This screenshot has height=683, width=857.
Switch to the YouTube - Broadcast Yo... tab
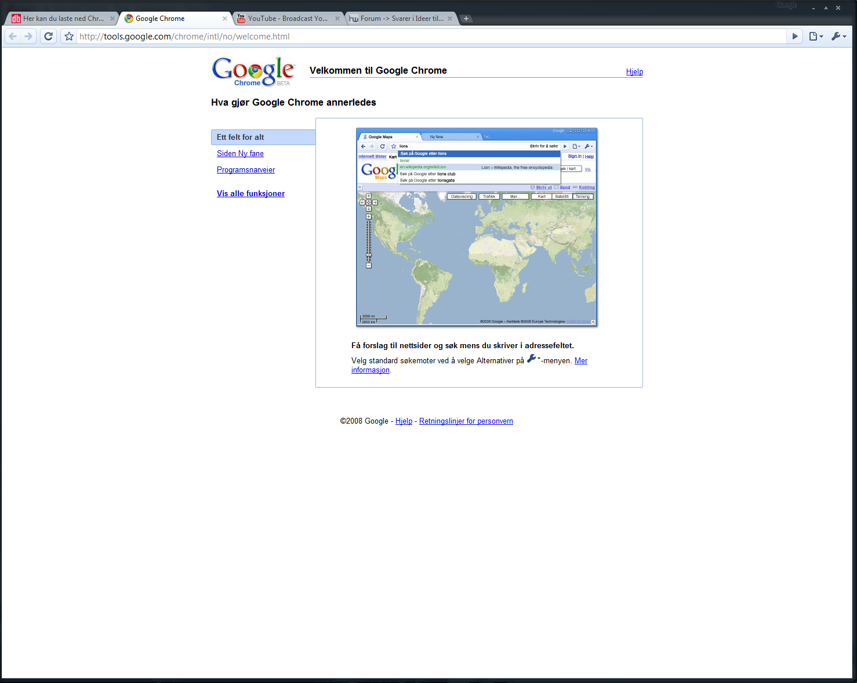288,19
